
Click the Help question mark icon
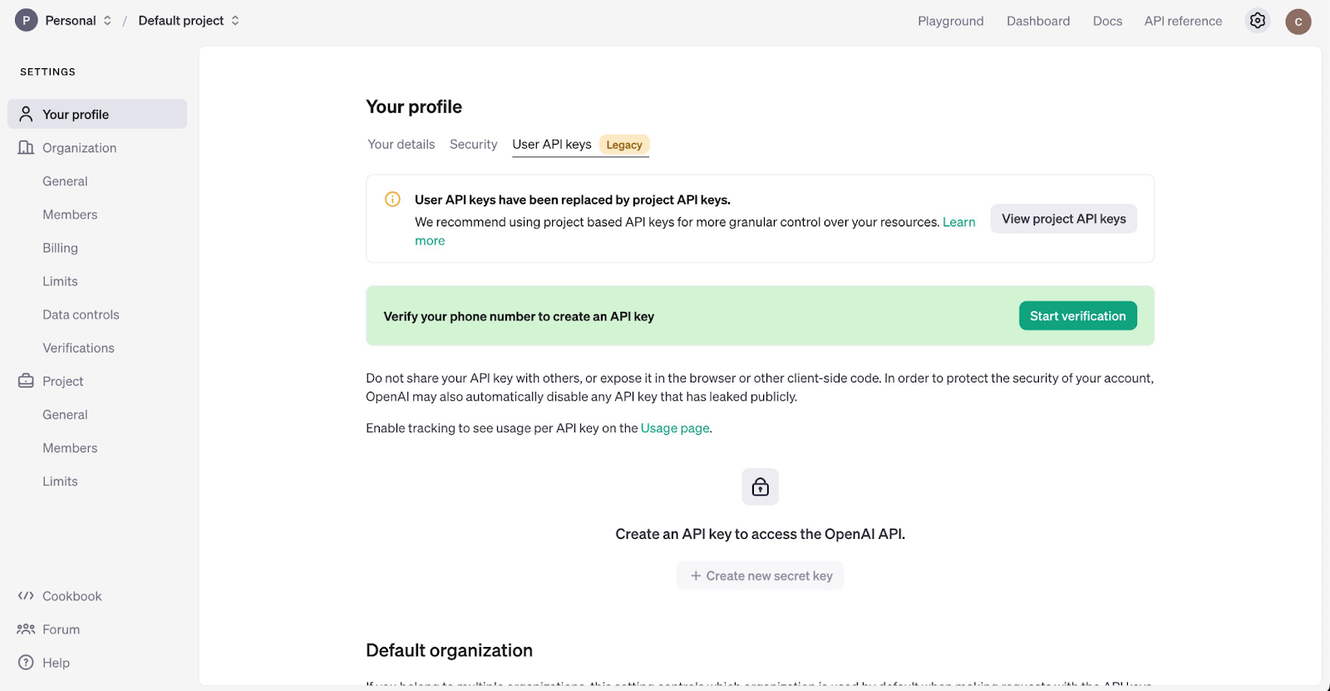pyautogui.click(x=26, y=663)
